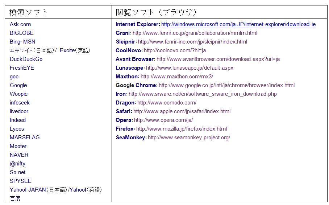This screenshot has height=205, width=329.
Task: Open the Internet Explorer download URL
Action: click(238, 24)
